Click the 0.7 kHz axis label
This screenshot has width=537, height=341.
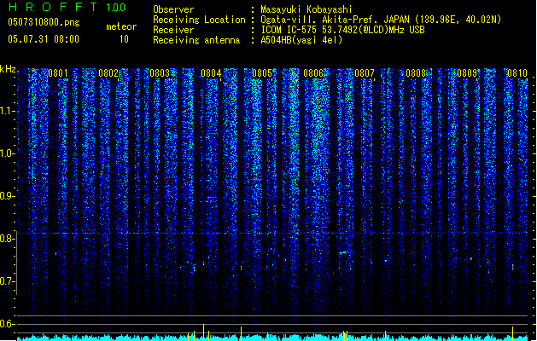(7, 281)
